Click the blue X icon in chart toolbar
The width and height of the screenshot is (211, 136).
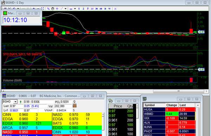click(115, 9)
